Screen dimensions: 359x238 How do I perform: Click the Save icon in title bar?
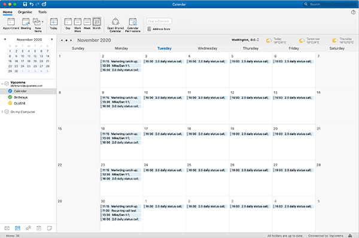(x=25, y=4)
